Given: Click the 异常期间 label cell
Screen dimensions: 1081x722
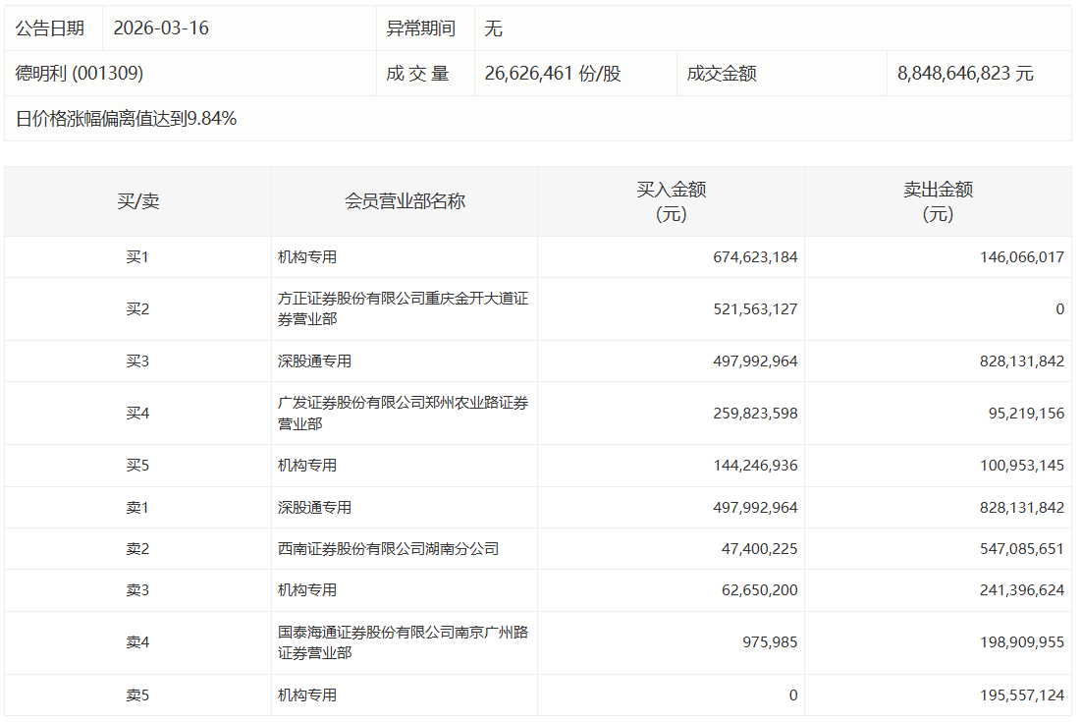Looking at the screenshot, I should coord(421,28).
